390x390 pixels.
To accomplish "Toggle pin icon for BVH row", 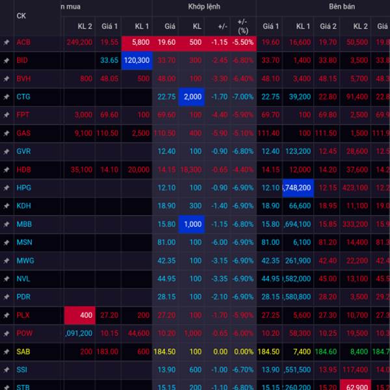I will tap(6, 79).
